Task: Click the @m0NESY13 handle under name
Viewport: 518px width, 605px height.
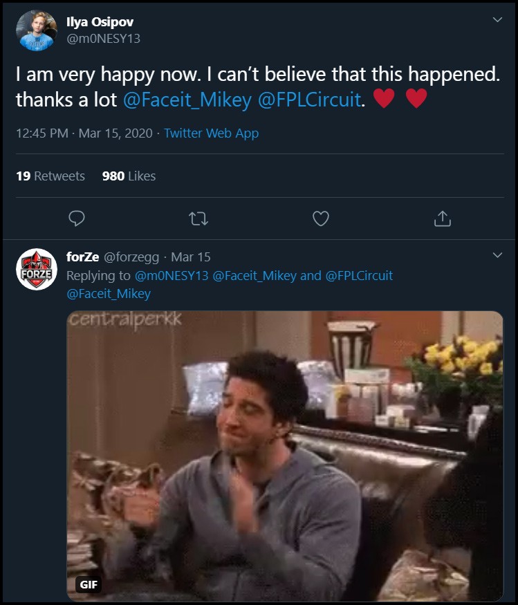Action: (103, 39)
